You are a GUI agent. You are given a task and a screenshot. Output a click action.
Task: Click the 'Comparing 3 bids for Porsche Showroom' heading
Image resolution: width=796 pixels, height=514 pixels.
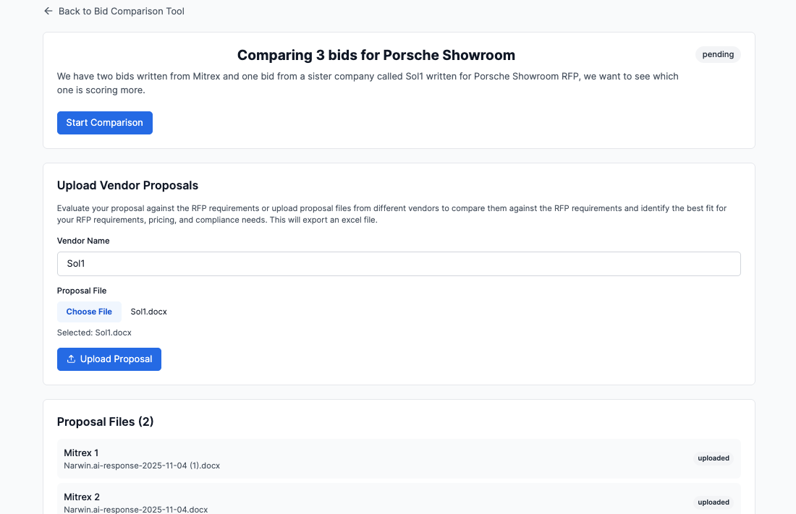pyautogui.click(x=376, y=56)
